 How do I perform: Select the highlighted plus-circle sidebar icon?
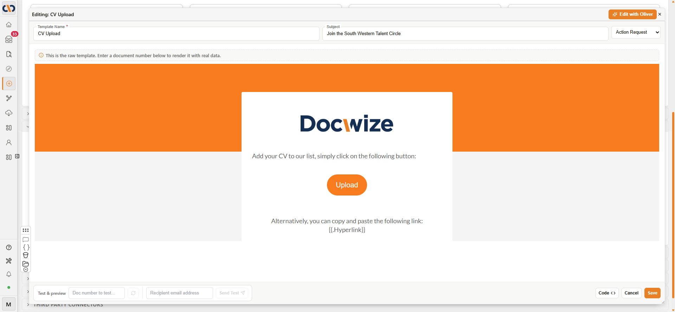(x=9, y=84)
